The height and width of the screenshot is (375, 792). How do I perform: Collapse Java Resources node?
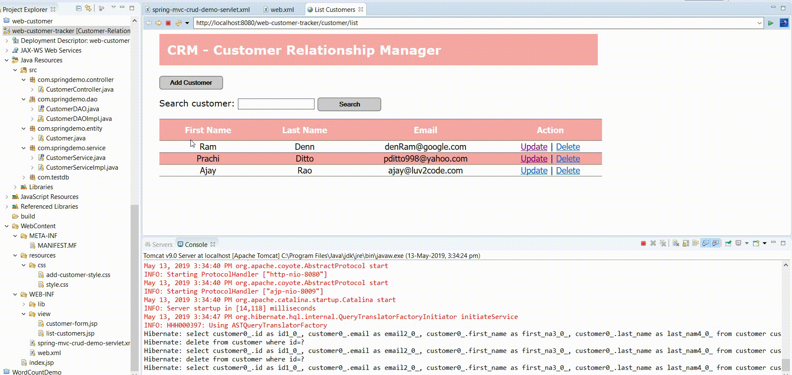coord(7,60)
